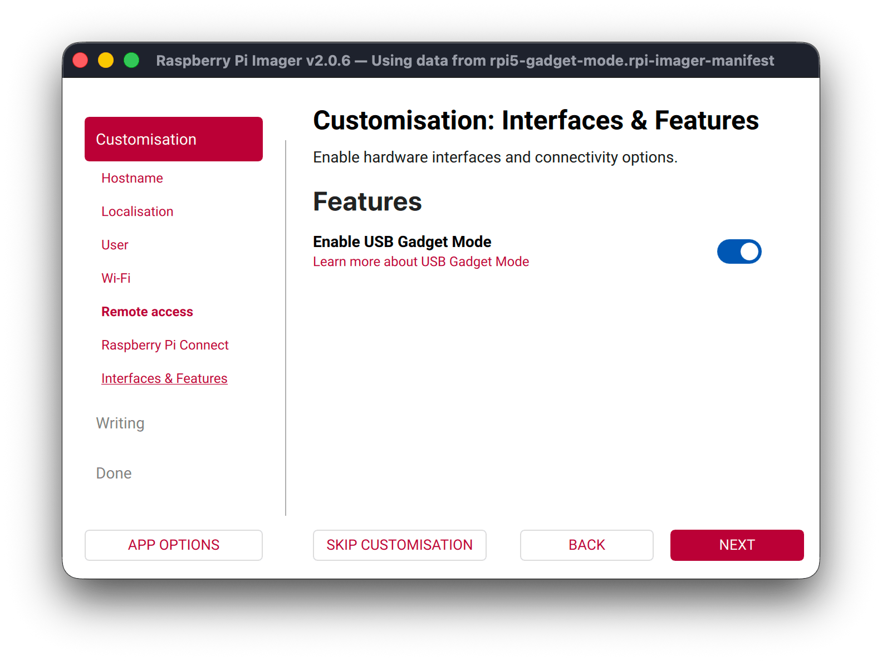Select Interfaces & Features in the sidebar
882x661 pixels.
pyautogui.click(x=164, y=378)
